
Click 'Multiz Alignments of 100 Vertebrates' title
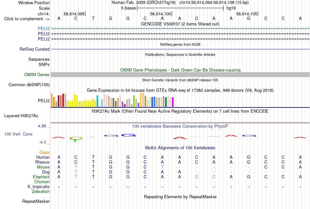coord(180,148)
